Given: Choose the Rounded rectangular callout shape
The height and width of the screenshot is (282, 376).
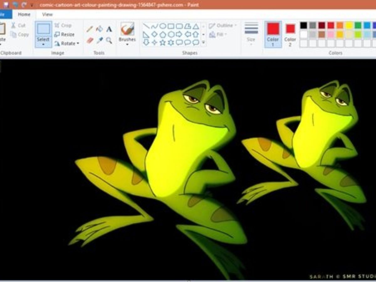Looking at the screenshot, I should point(179,42).
